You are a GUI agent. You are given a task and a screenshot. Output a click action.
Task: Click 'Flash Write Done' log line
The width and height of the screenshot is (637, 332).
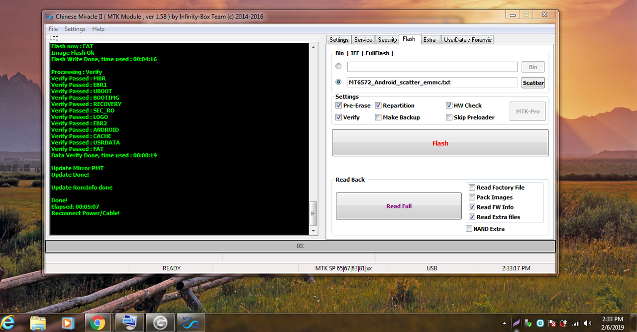pos(104,59)
